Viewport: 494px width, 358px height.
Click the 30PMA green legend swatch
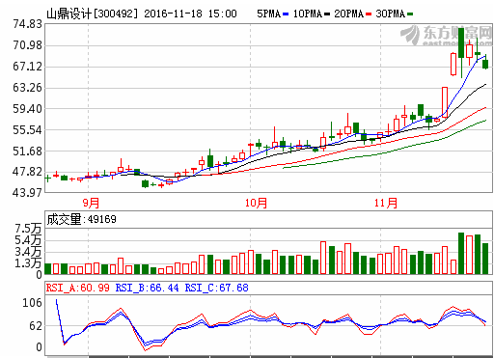tap(410, 14)
